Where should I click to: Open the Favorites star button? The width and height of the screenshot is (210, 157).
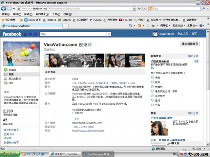pos(8,20)
